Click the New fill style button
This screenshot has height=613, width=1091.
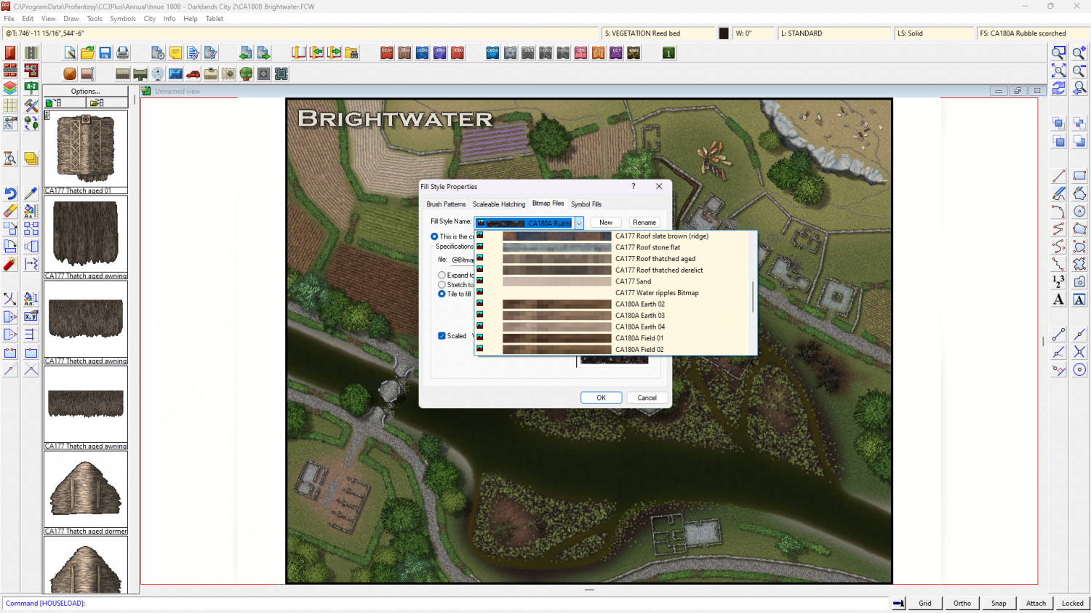(x=606, y=223)
